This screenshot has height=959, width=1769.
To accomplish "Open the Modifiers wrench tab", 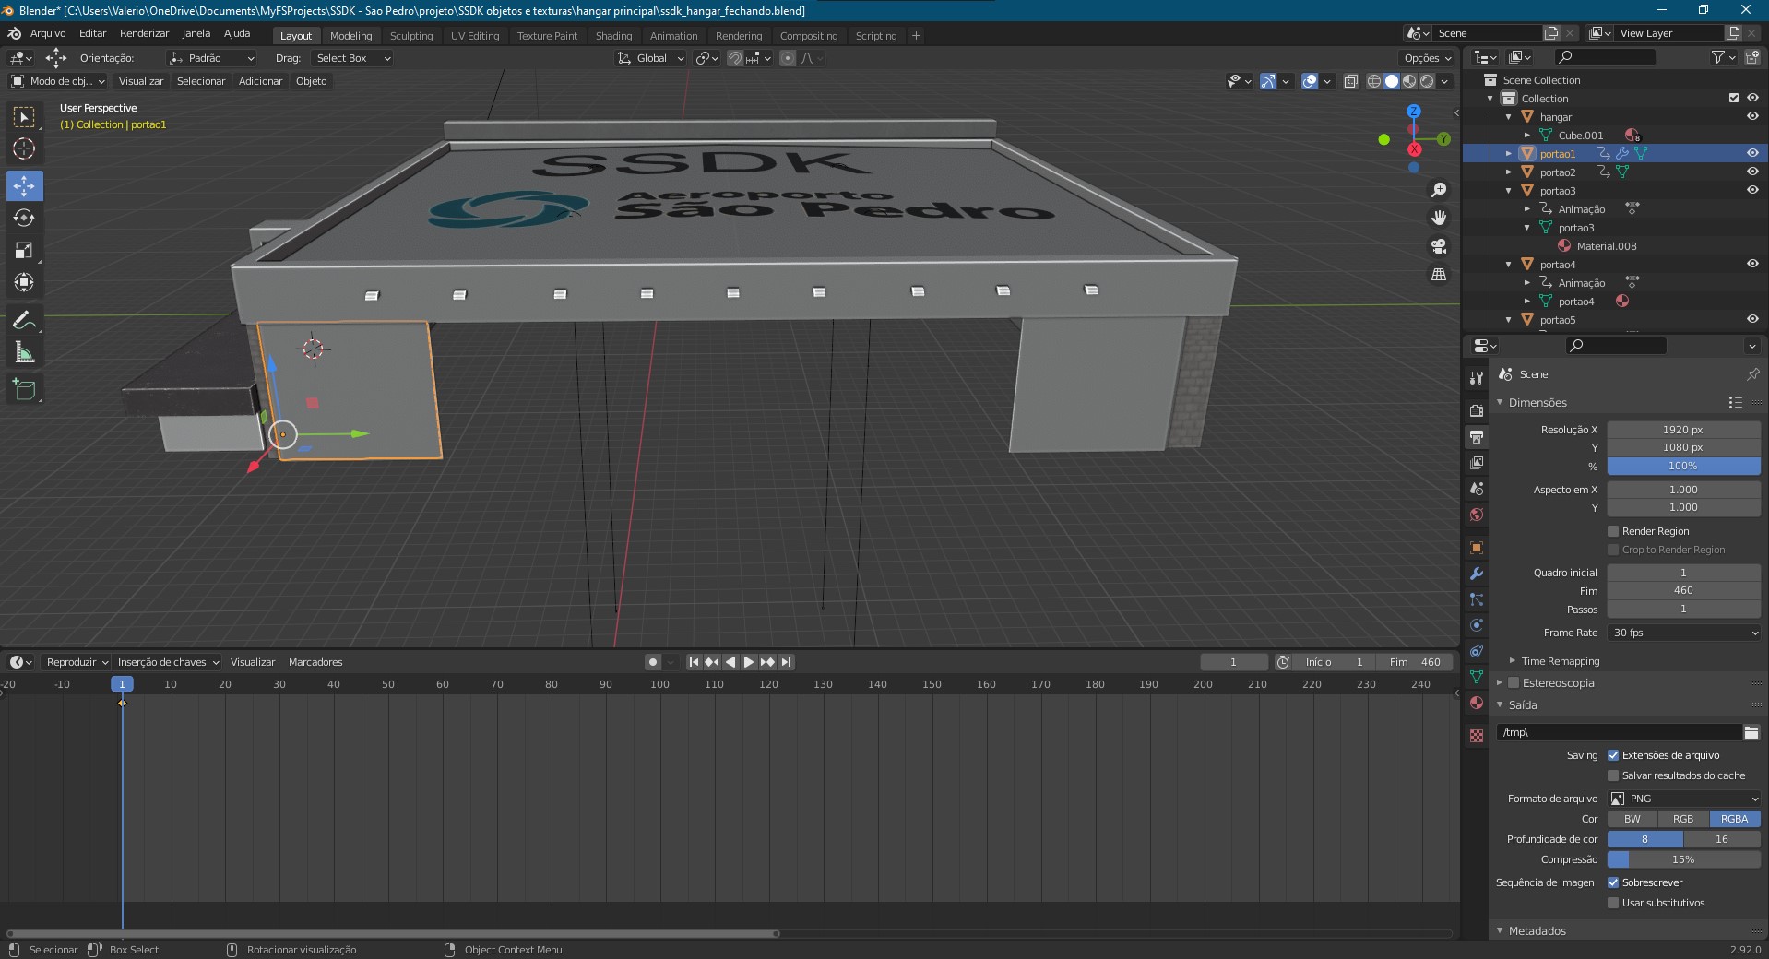I will pos(1477,574).
